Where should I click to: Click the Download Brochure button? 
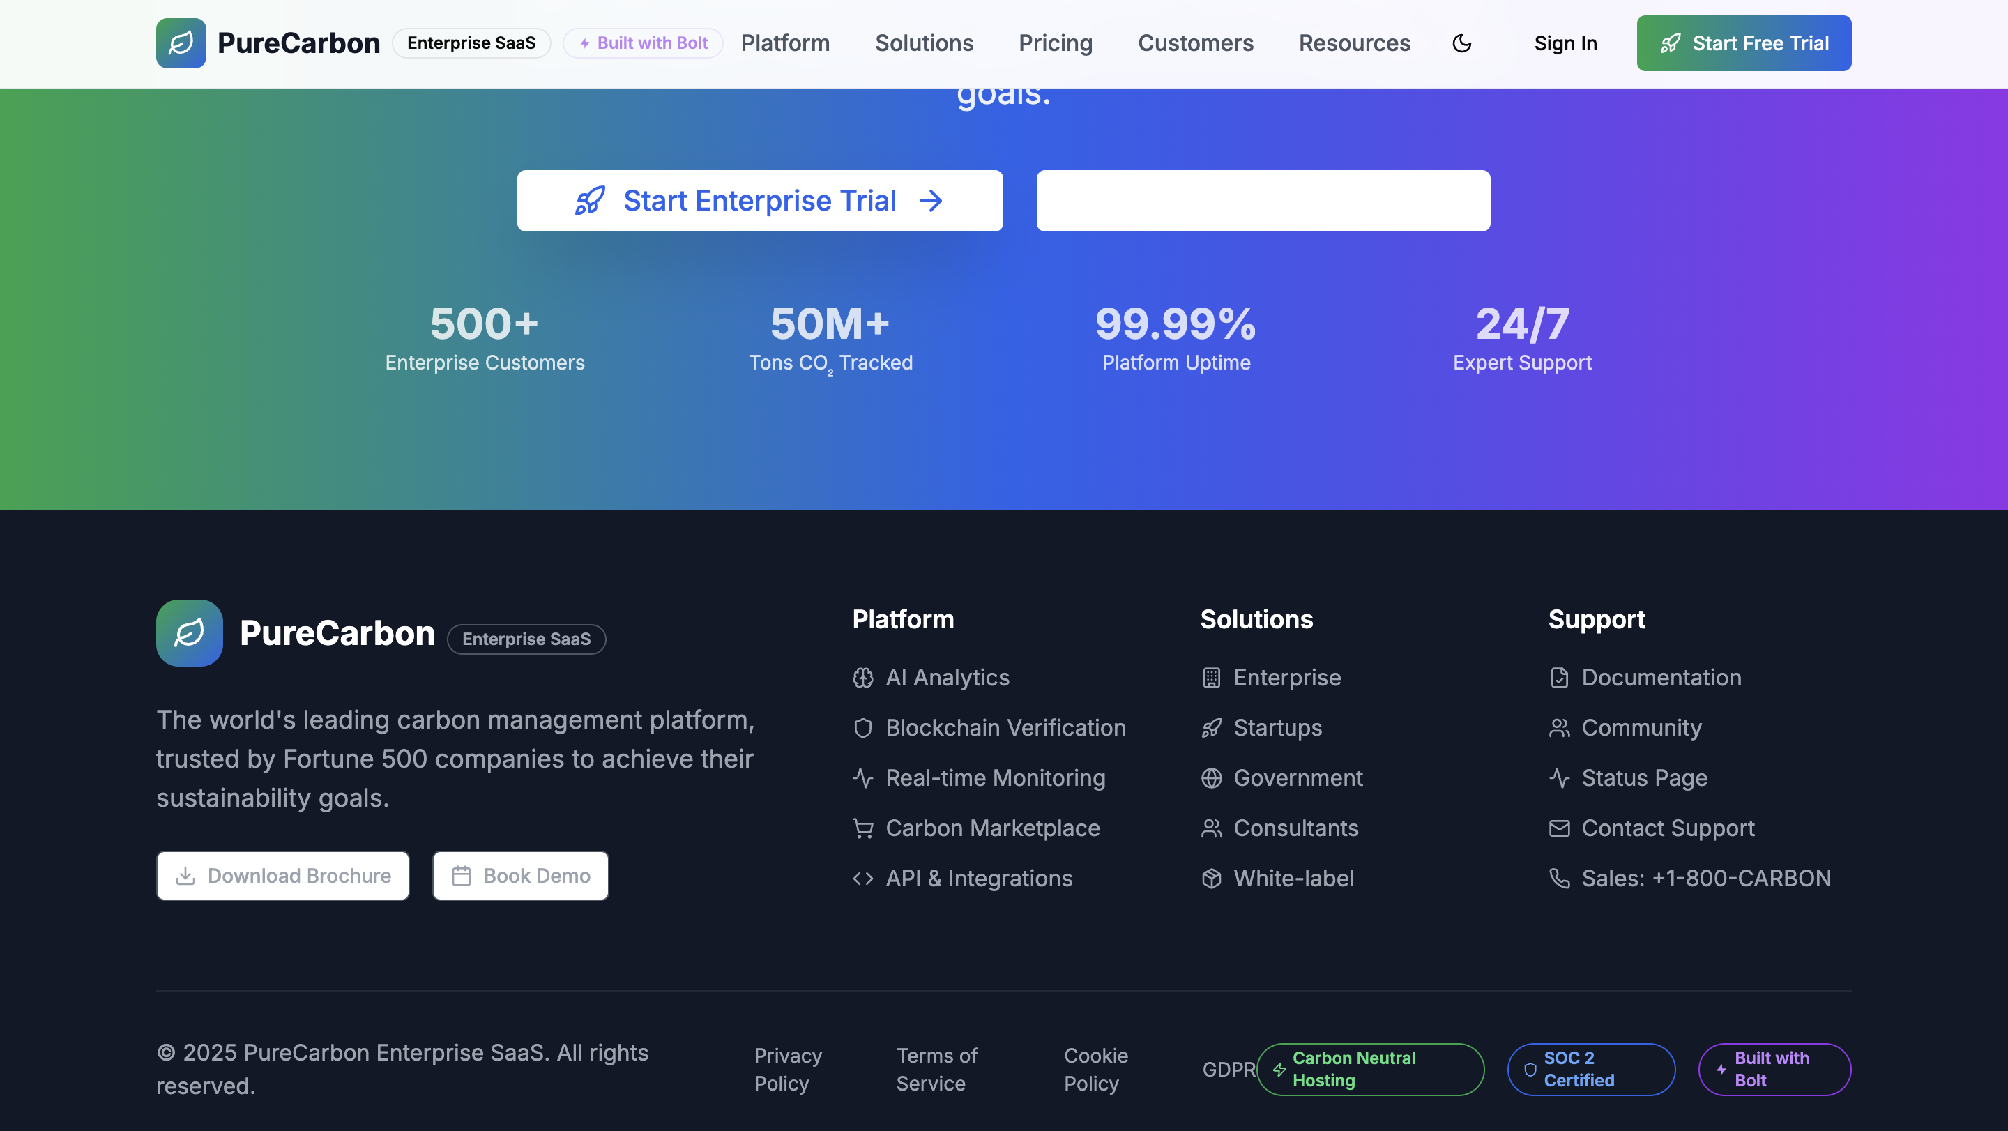coord(282,875)
